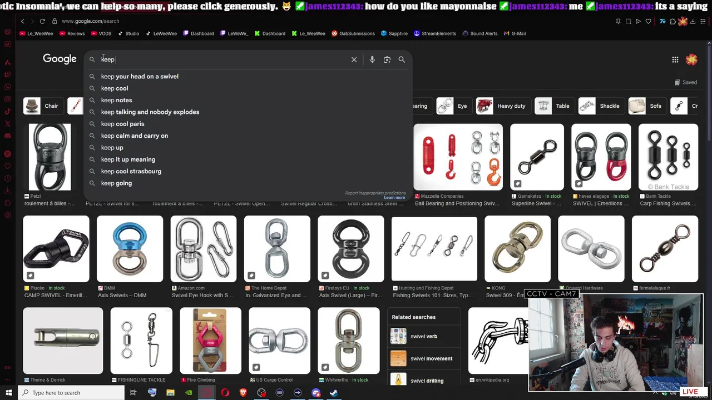Open the G-Mail bookmark
The width and height of the screenshot is (712, 400).
(x=515, y=33)
